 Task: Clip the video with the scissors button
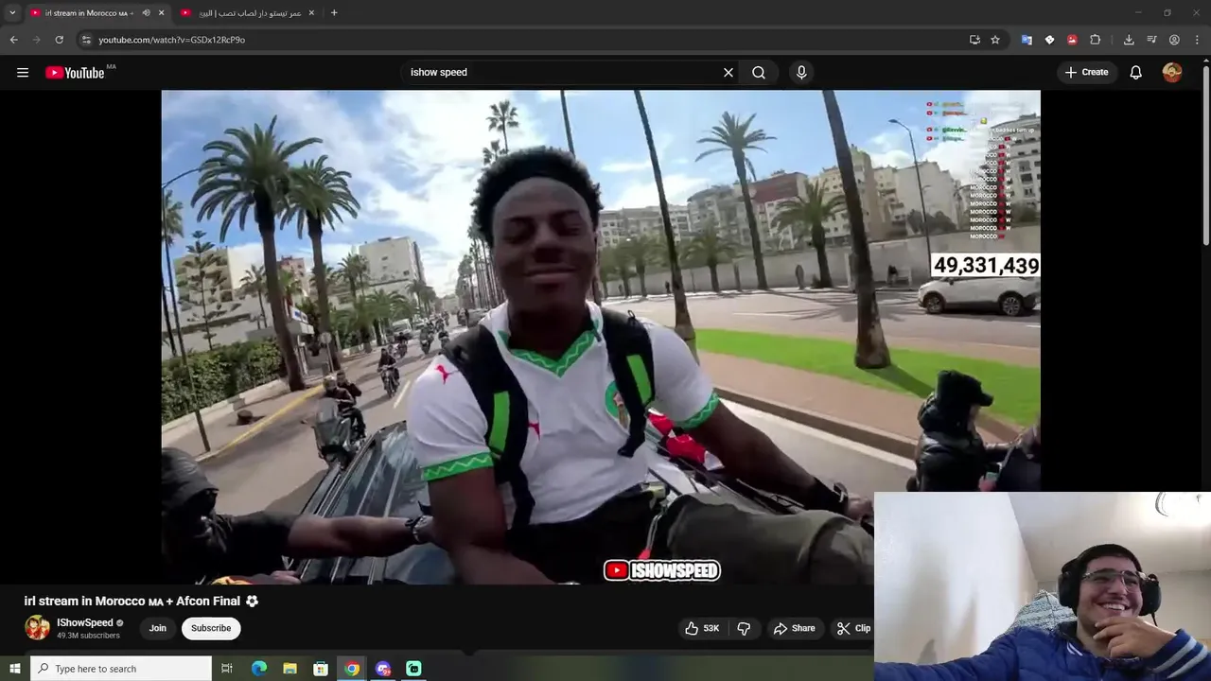pyautogui.click(x=853, y=628)
